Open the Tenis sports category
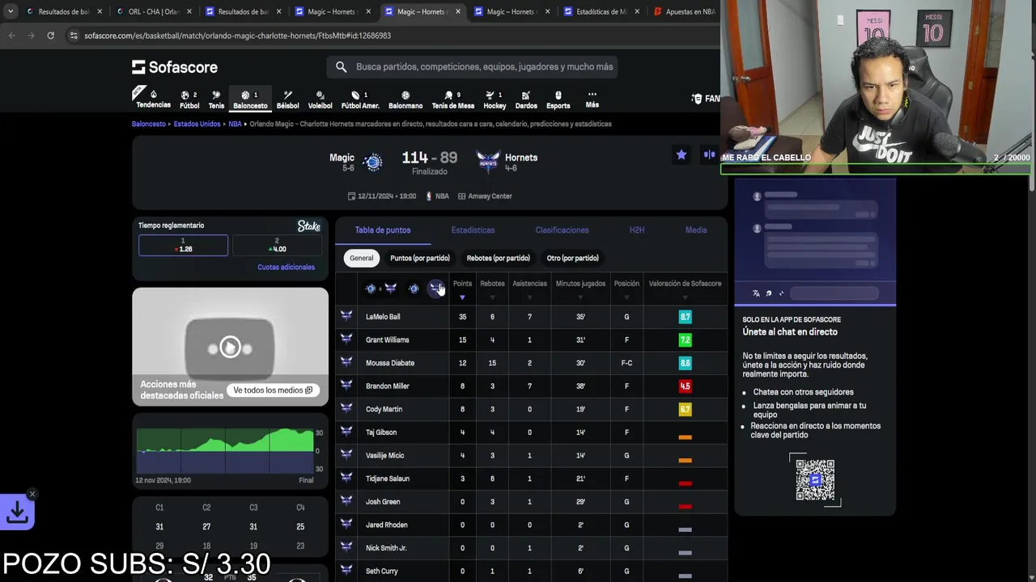Screen dimensions: 1036x582 pos(216,99)
